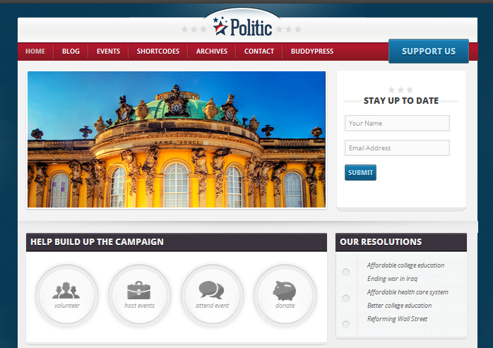Click the Stay Up To Date heading
493x348 pixels.
(401, 101)
